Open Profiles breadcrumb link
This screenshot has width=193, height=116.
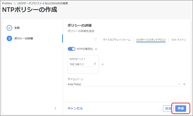click(x=7, y=3)
